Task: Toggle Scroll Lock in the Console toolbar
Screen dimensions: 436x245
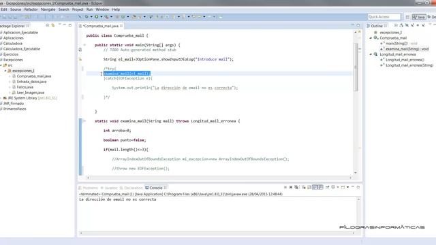Action: [x=309, y=187]
